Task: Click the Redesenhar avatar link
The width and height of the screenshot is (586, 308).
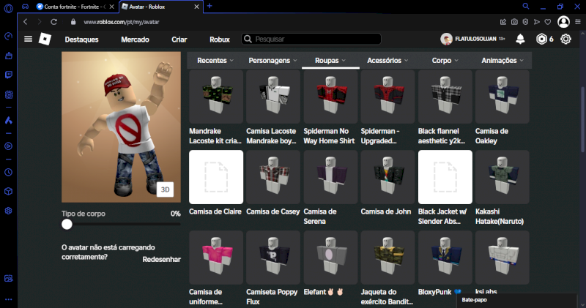Action: click(x=161, y=259)
